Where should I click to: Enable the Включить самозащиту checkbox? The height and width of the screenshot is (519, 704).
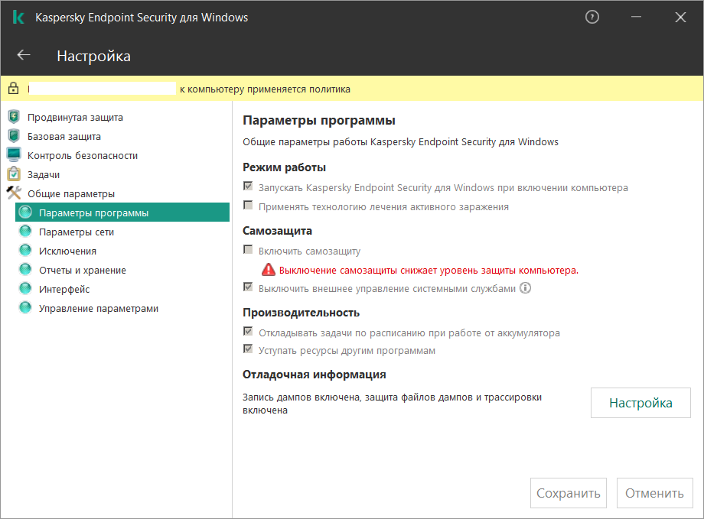pos(248,250)
